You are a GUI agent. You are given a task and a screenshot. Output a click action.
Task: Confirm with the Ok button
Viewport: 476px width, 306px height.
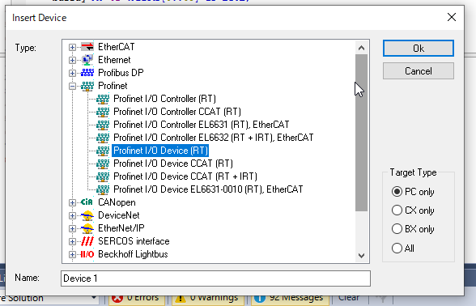point(419,49)
